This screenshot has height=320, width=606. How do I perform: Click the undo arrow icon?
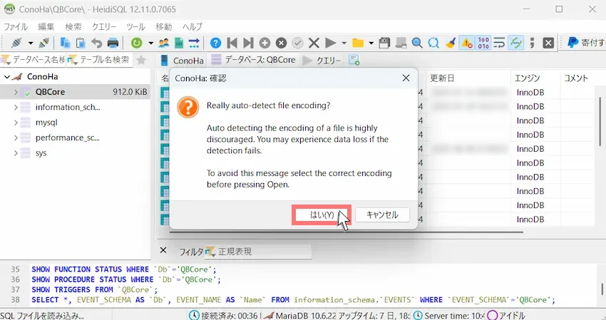(x=97, y=43)
